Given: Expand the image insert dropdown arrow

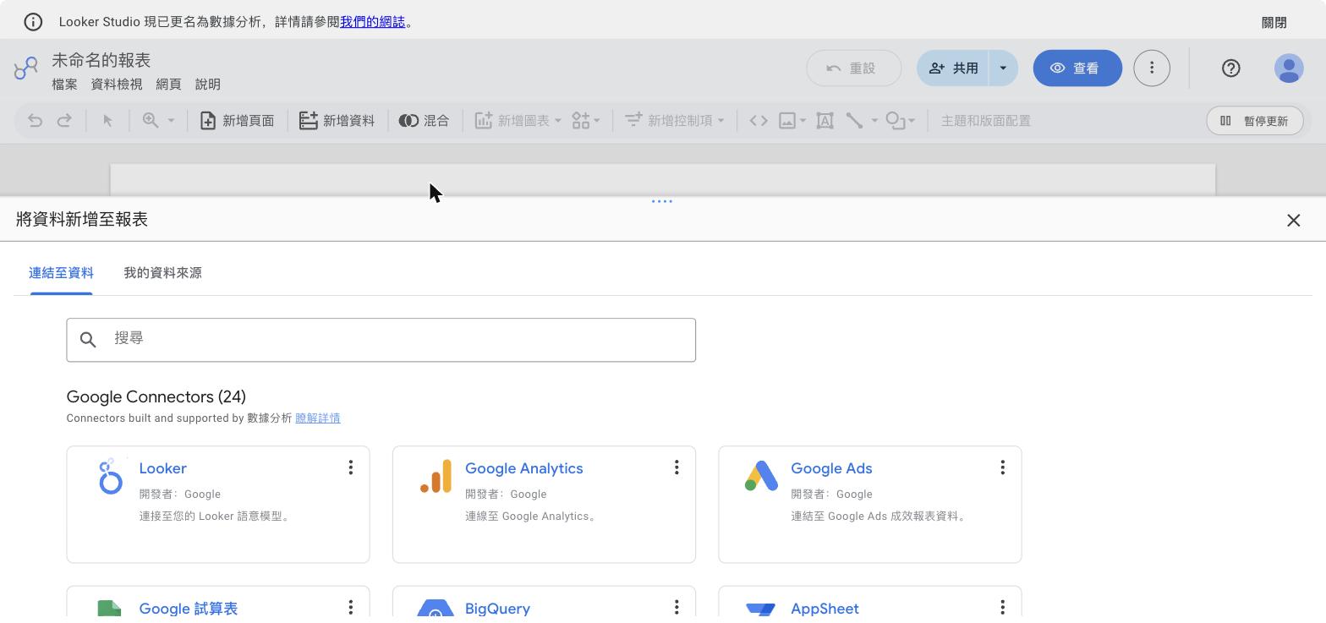Looking at the screenshot, I should 803,121.
